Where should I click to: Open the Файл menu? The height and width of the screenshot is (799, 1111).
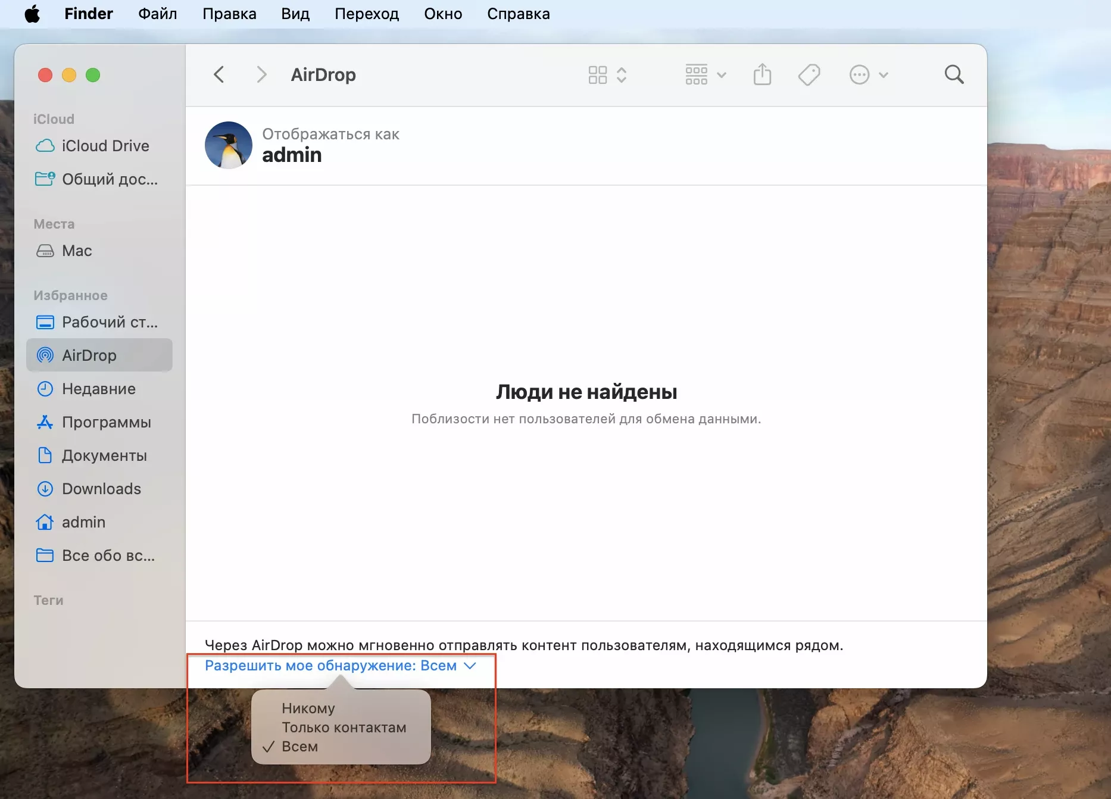(158, 13)
